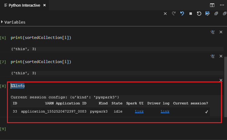The height and width of the screenshot is (140, 227).
Task: Interrupt the kernel with the stop icon
Action: 190,14
